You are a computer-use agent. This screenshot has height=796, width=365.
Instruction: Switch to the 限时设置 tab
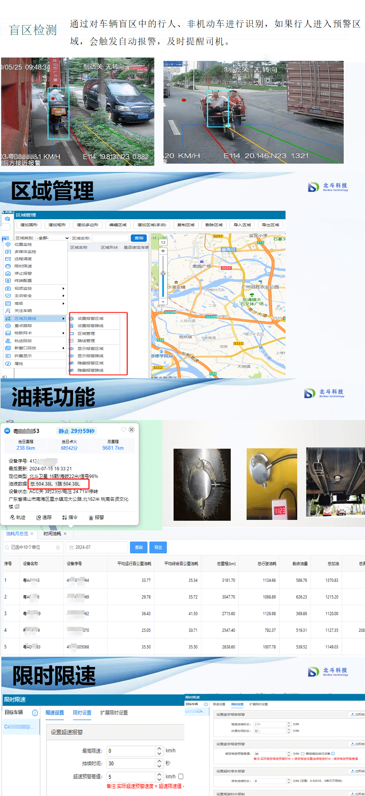(82, 713)
